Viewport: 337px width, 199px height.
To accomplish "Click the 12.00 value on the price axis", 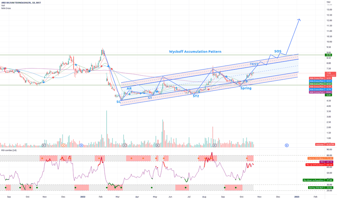I will 329,20.
